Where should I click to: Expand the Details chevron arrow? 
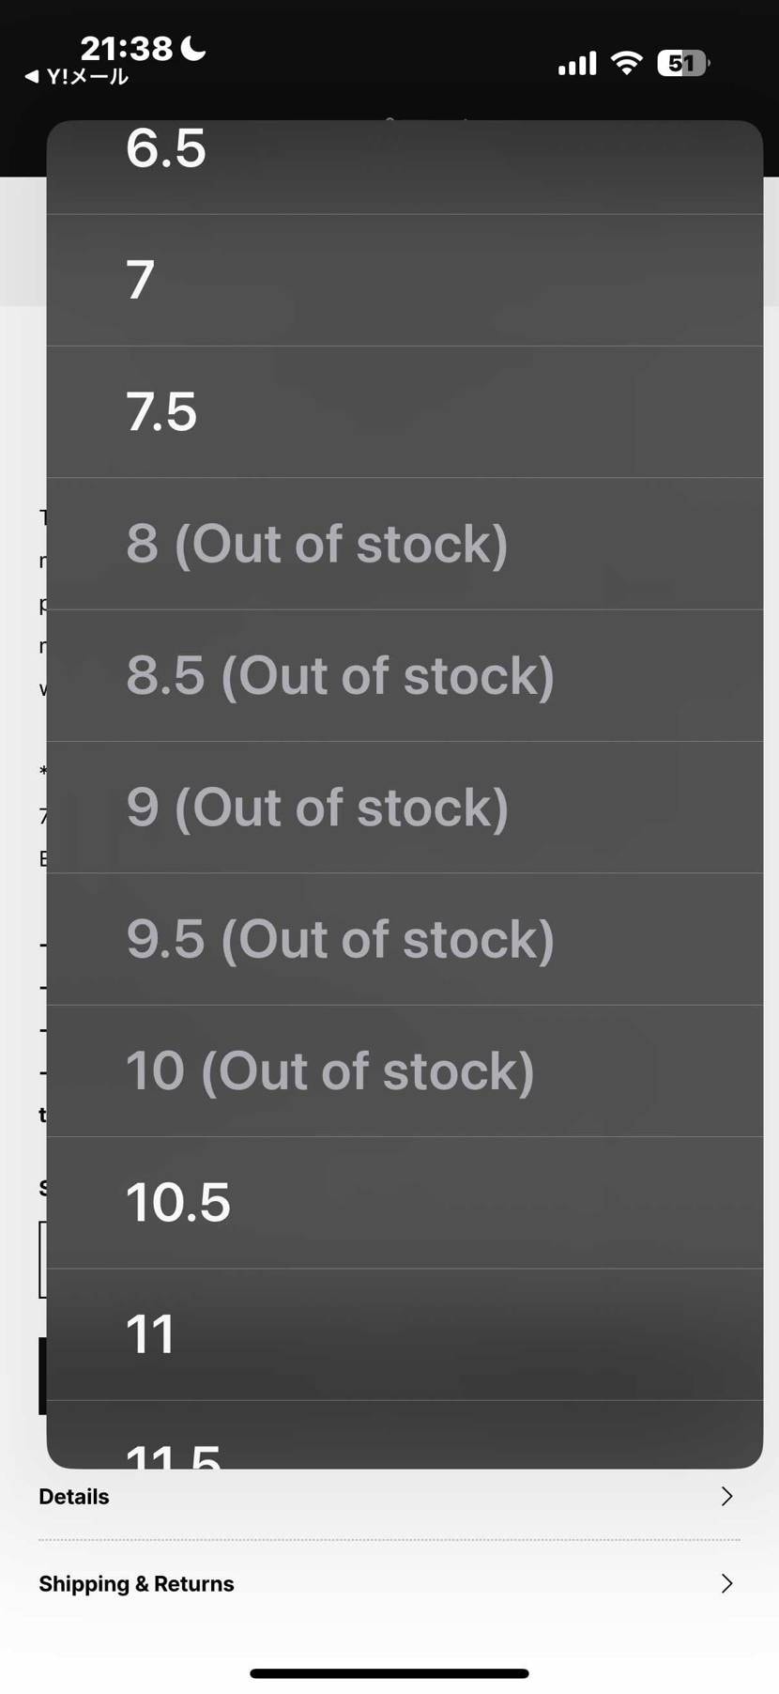[x=726, y=1497]
